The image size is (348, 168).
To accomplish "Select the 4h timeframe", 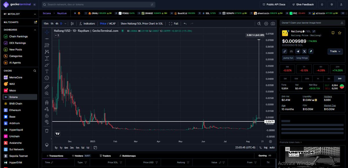I will click(x=57, y=24).
